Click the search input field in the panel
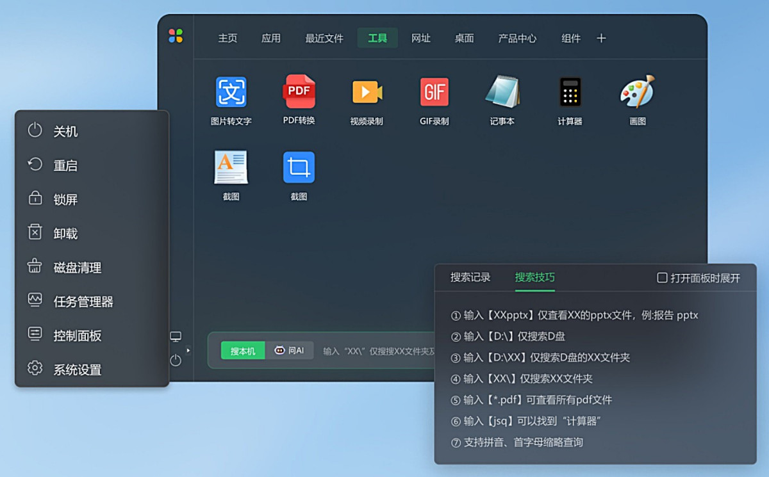 378,351
